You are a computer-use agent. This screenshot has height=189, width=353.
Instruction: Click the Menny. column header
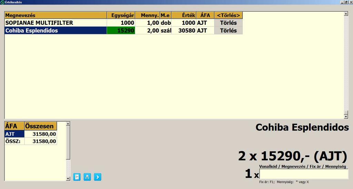pyautogui.click(x=148, y=15)
